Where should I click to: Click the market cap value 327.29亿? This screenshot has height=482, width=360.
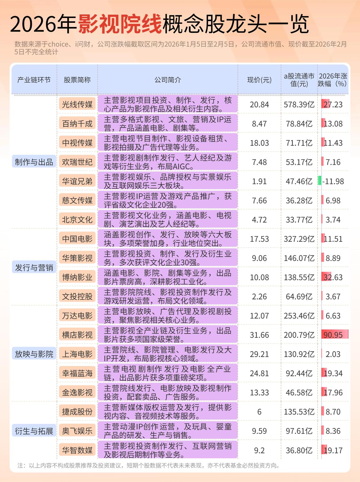pos(299,239)
